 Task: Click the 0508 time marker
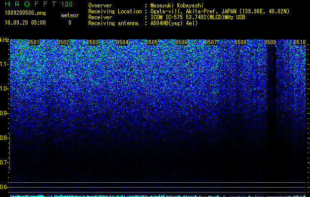(241, 42)
